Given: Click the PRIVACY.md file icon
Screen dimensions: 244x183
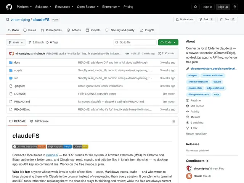Looking at the screenshot, I should tap(11, 102).
